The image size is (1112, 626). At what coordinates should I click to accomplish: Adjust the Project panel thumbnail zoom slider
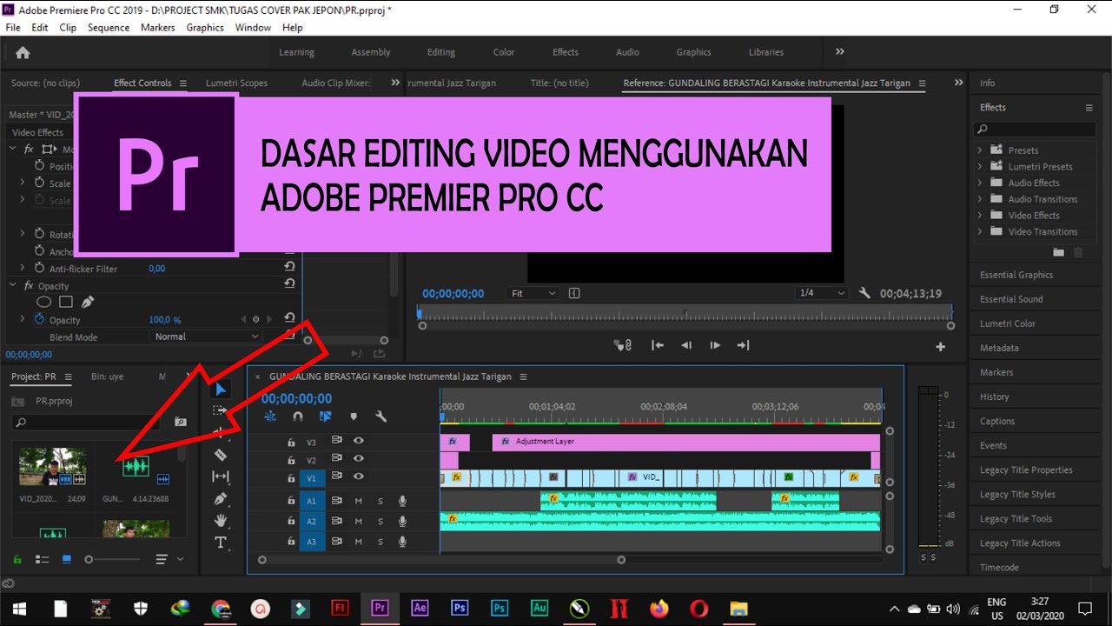pos(113,559)
